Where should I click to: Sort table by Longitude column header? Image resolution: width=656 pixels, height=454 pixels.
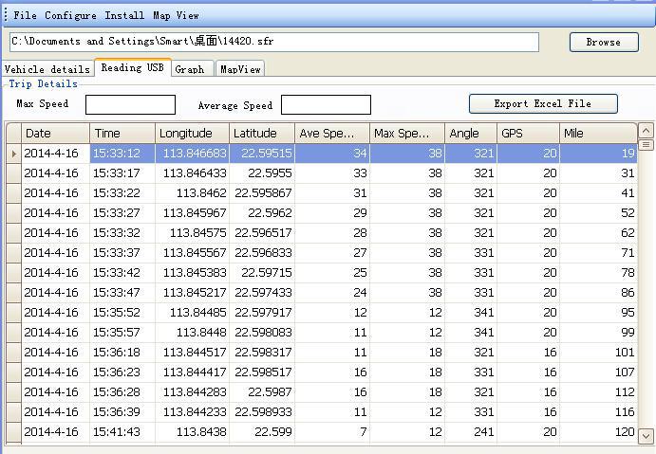192,134
